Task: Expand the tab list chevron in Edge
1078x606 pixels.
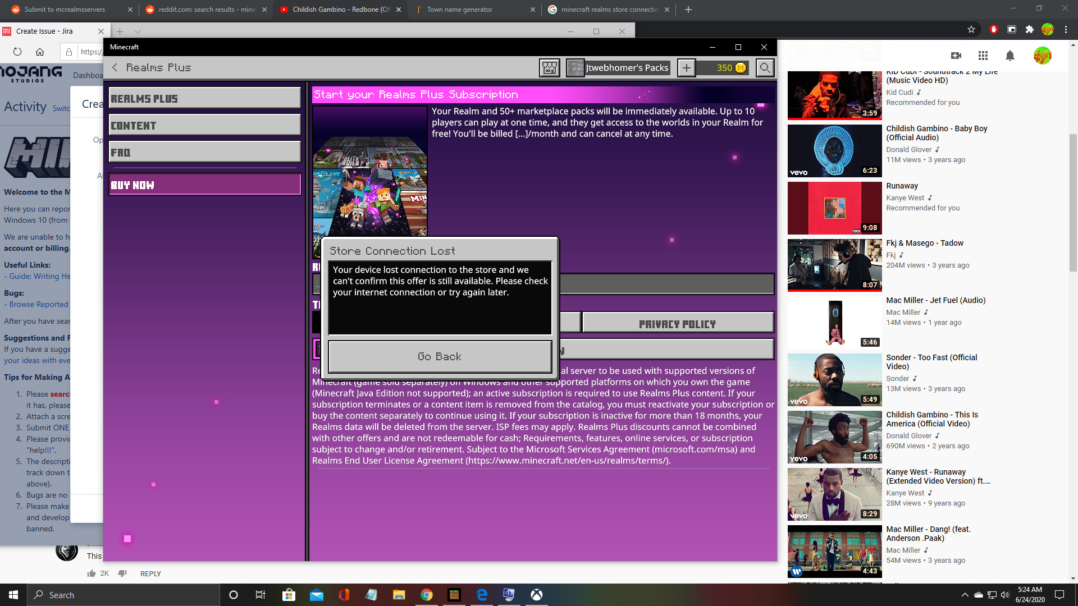Action: 138,31
